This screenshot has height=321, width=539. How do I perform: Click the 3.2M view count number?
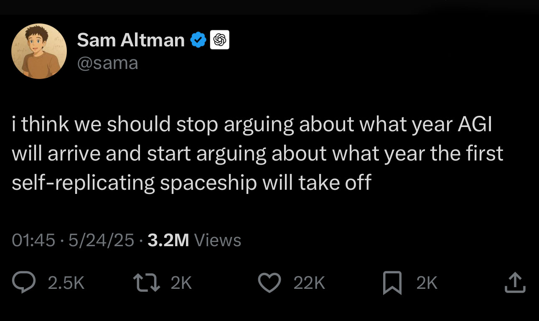[x=168, y=240]
